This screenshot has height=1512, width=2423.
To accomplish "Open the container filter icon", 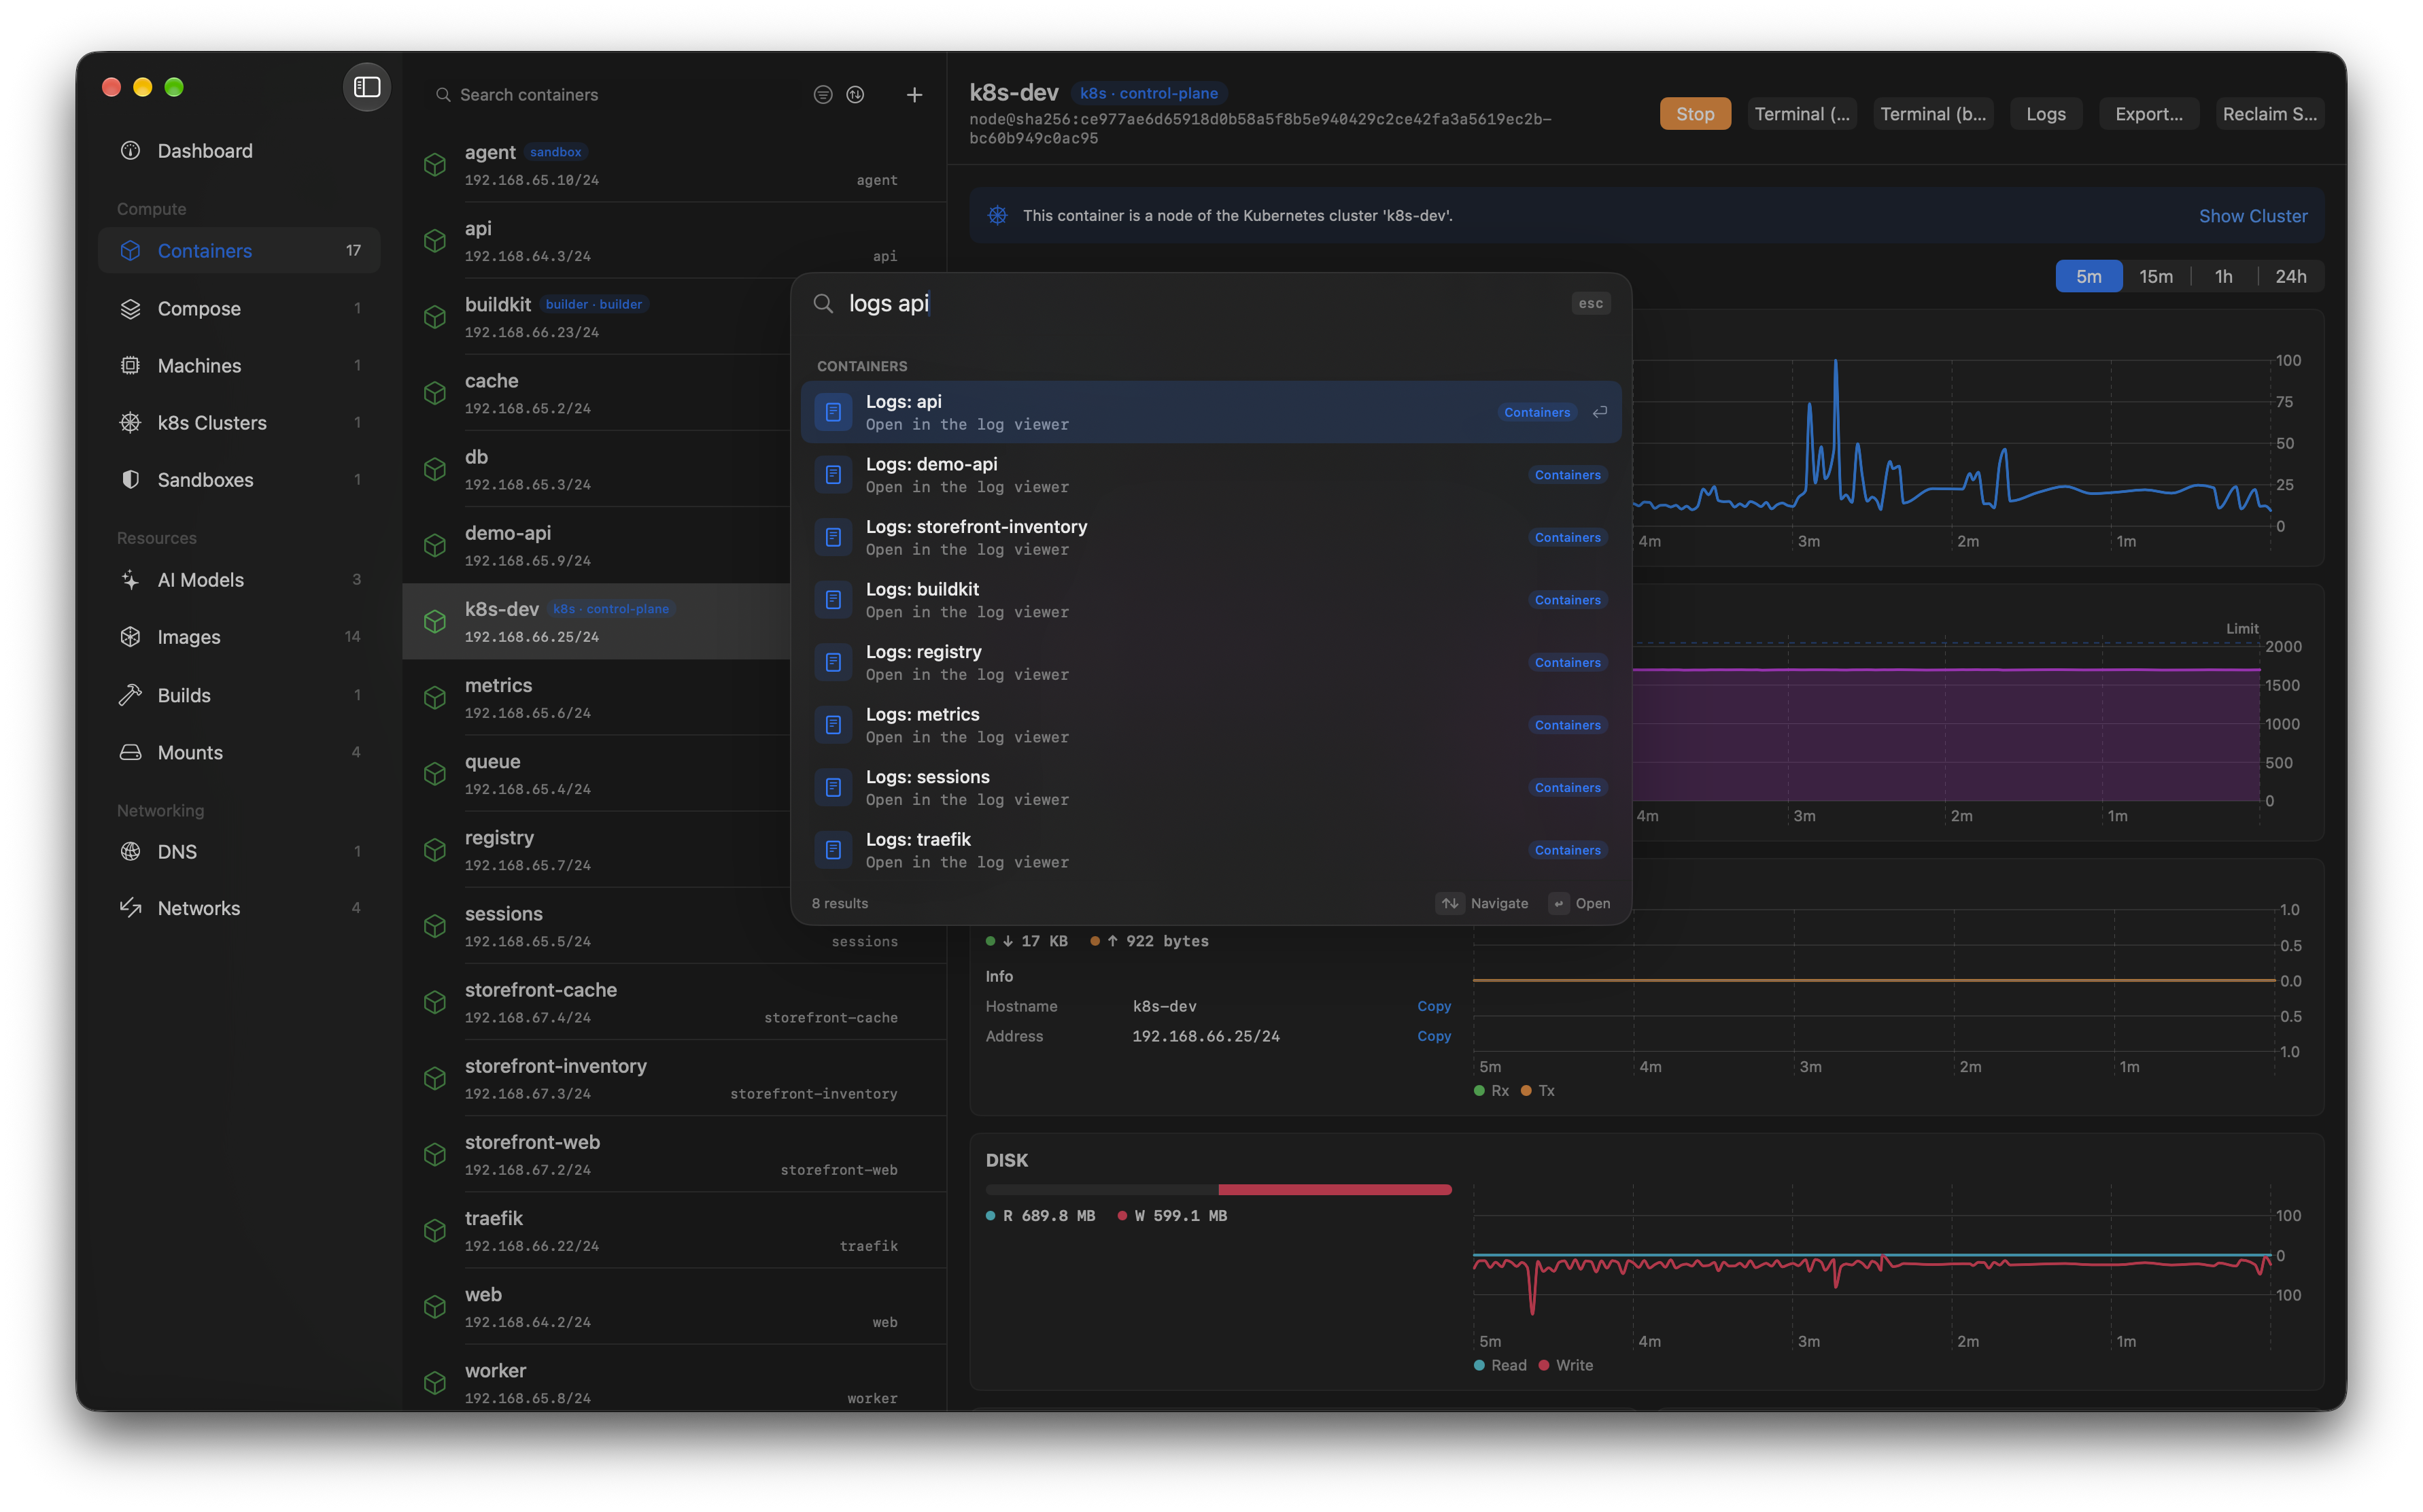I will 823,95.
